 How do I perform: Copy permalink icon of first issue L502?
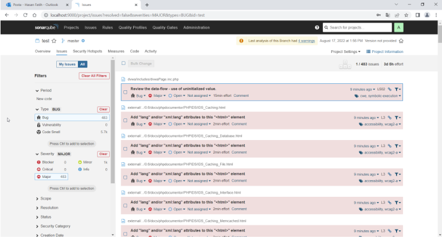click(390, 89)
